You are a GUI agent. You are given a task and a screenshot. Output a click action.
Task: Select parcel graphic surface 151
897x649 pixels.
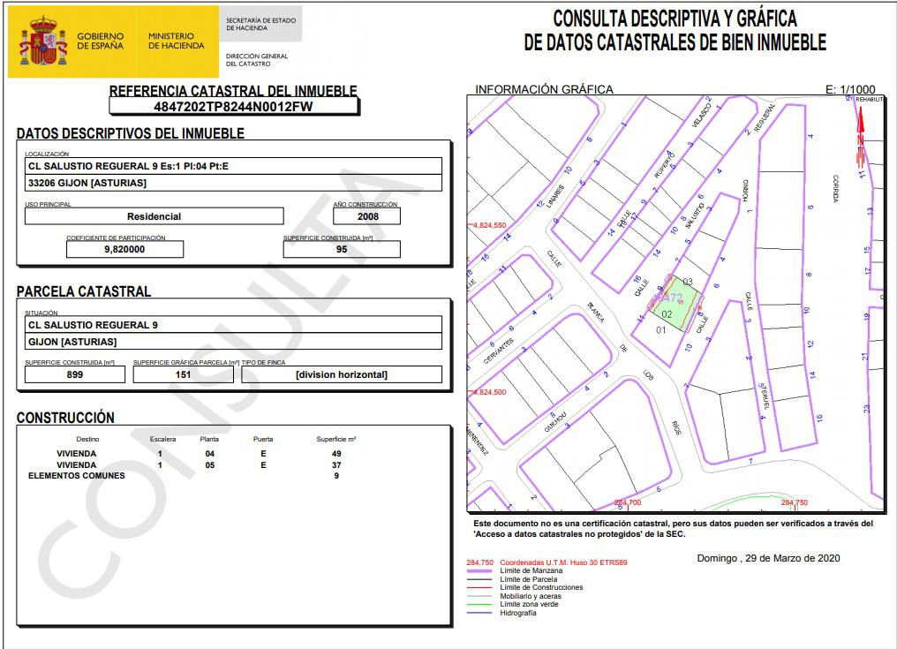[183, 375]
